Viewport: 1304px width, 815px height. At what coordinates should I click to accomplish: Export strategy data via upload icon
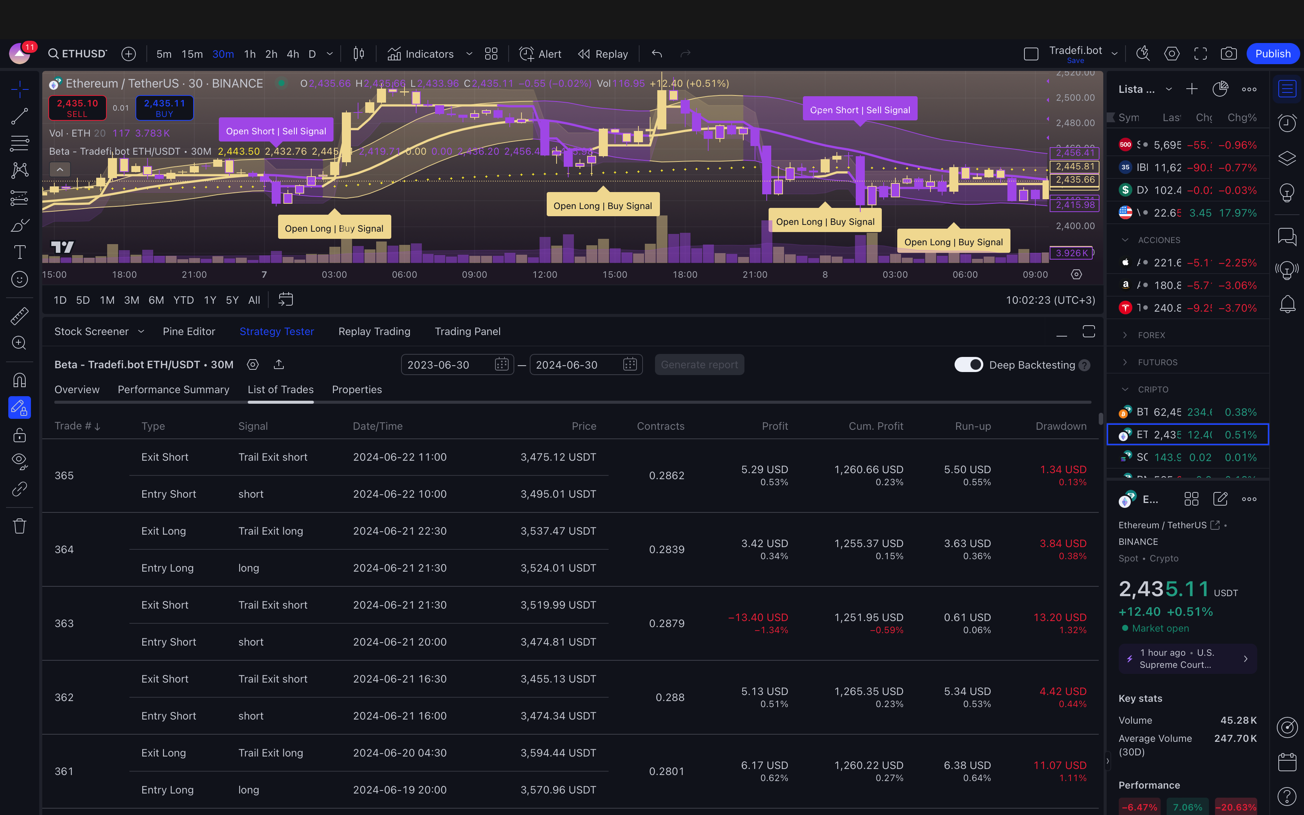coord(278,365)
